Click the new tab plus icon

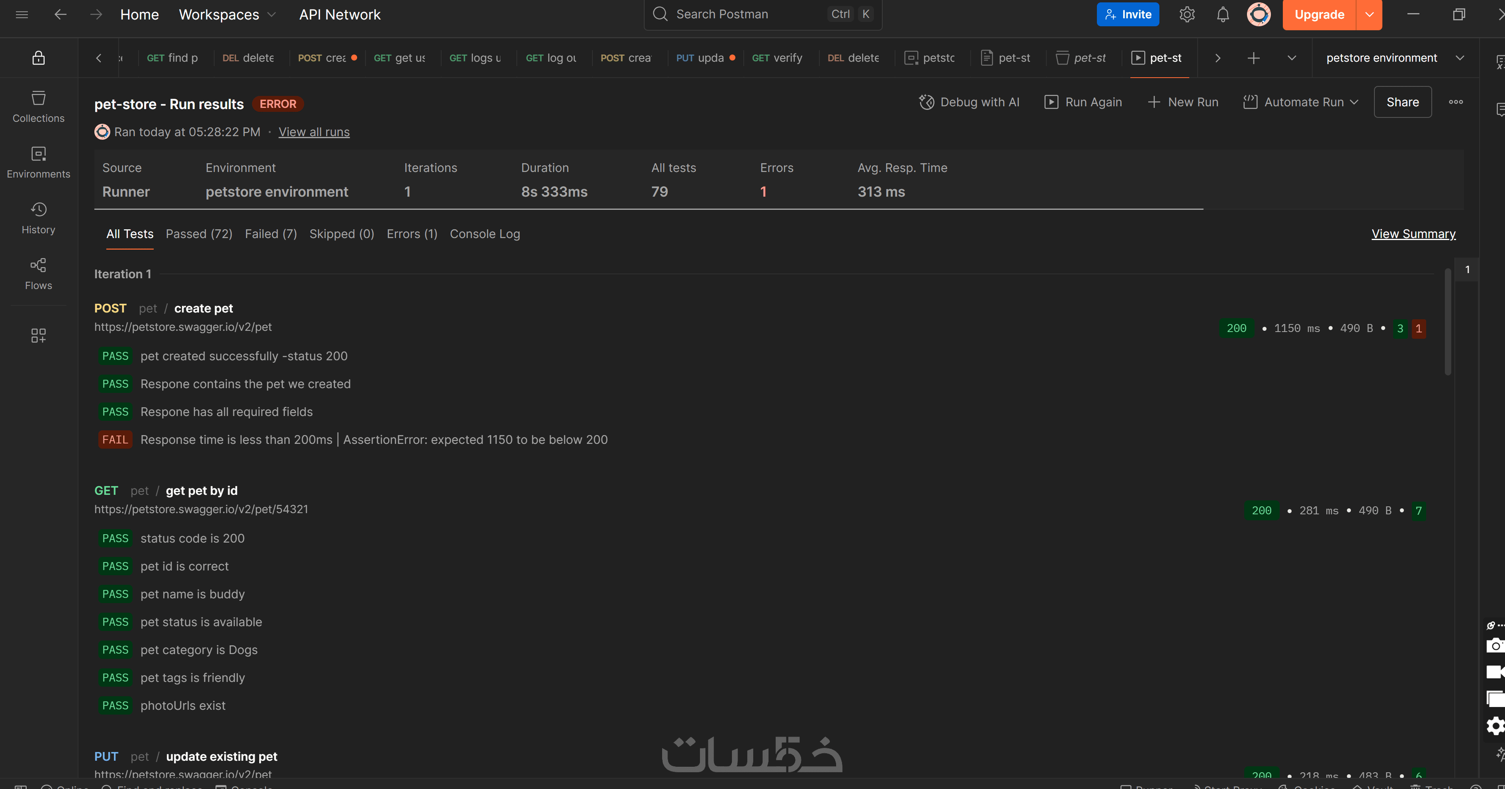[x=1253, y=58]
